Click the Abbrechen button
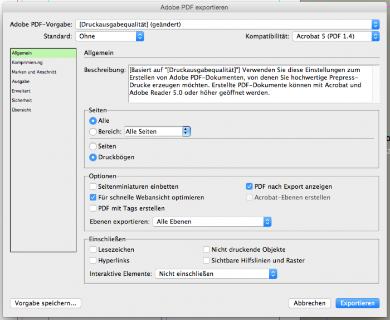Viewport: 390px width, 320px height. 309,303
